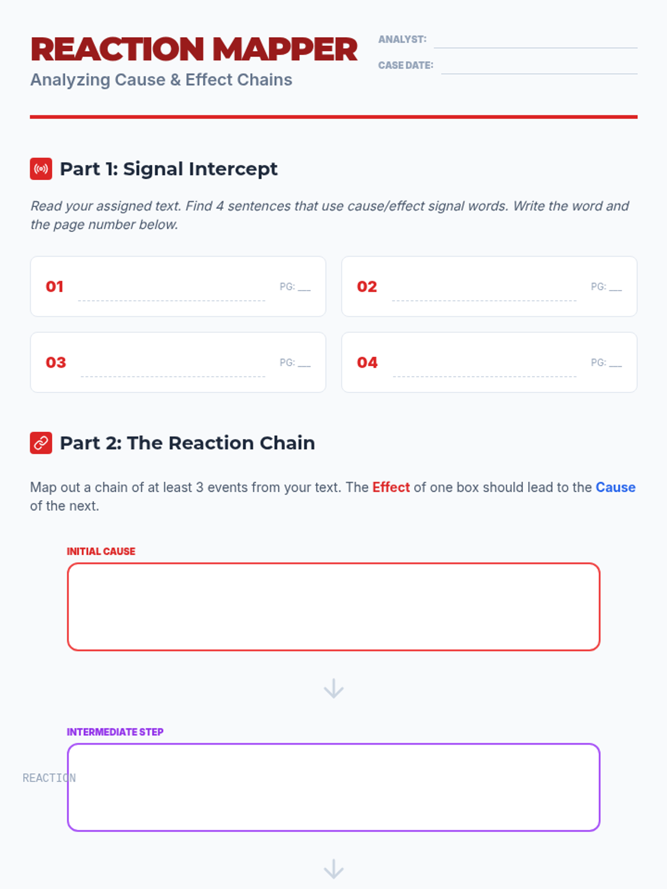Select the Case Date line

(x=539, y=67)
